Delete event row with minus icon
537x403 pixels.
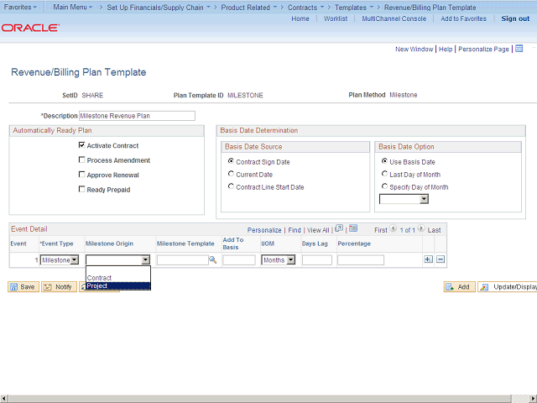click(441, 259)
